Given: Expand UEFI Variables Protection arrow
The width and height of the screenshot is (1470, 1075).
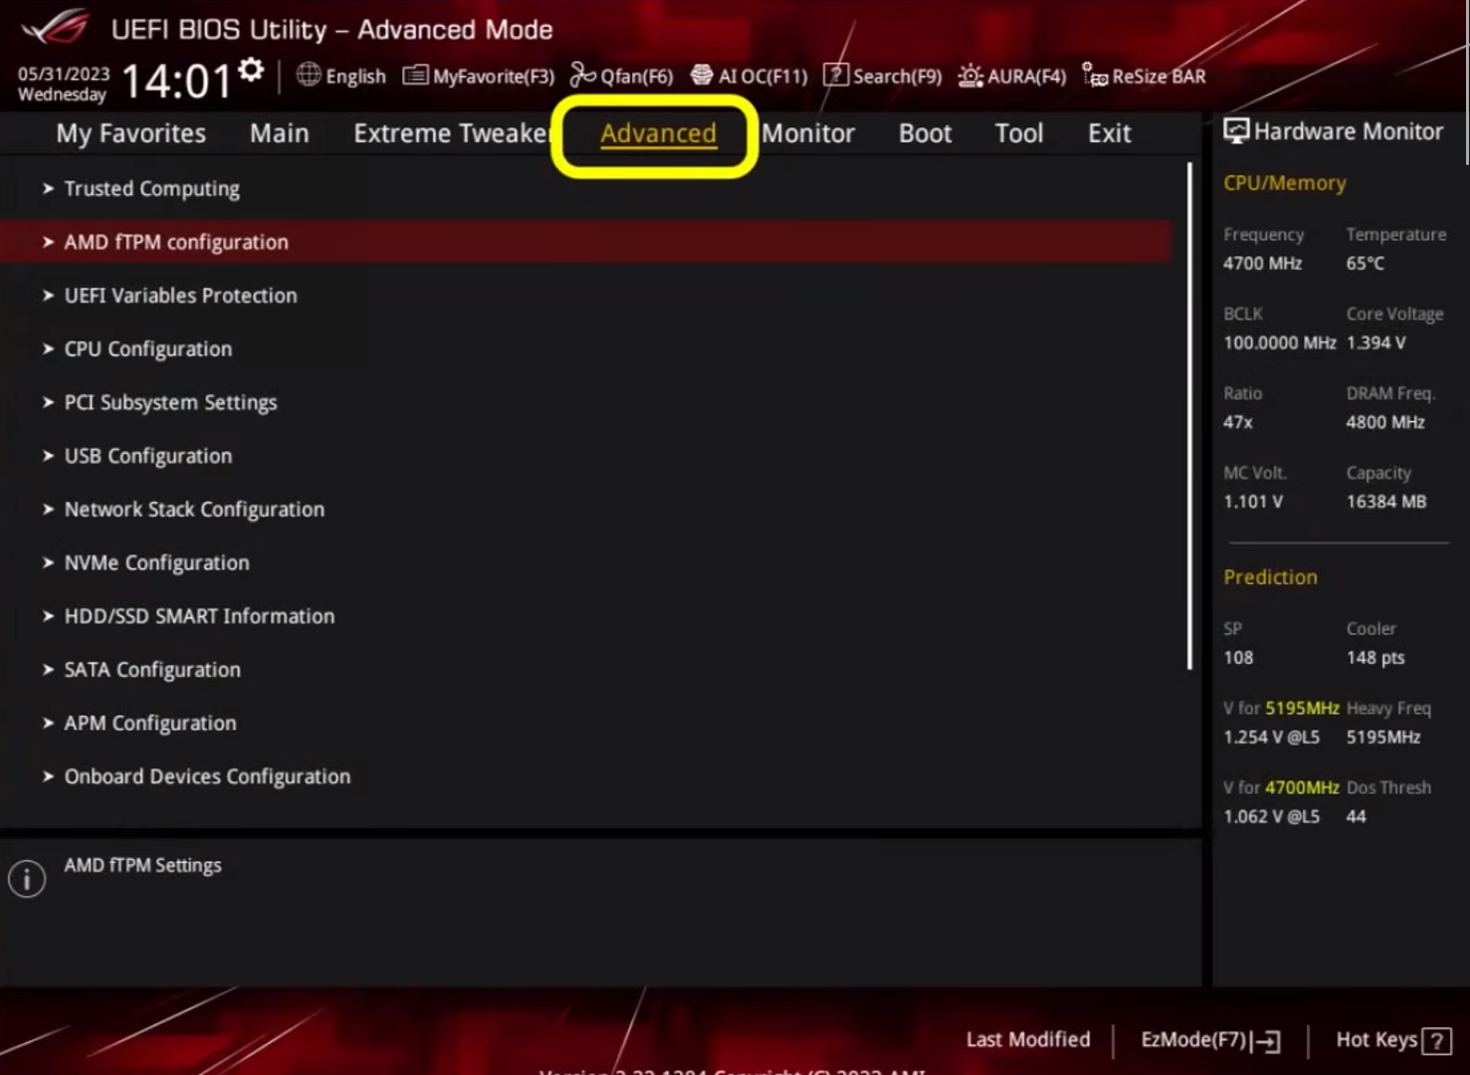Looking at the screenshot, I should point(48,296).
